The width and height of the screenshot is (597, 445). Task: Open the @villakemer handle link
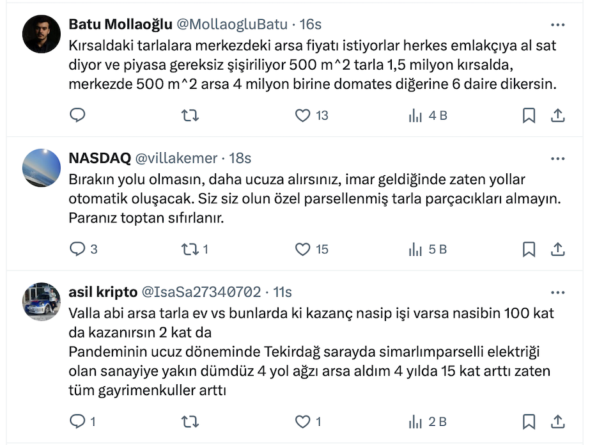pyautogui.click(x=177, y=158)
